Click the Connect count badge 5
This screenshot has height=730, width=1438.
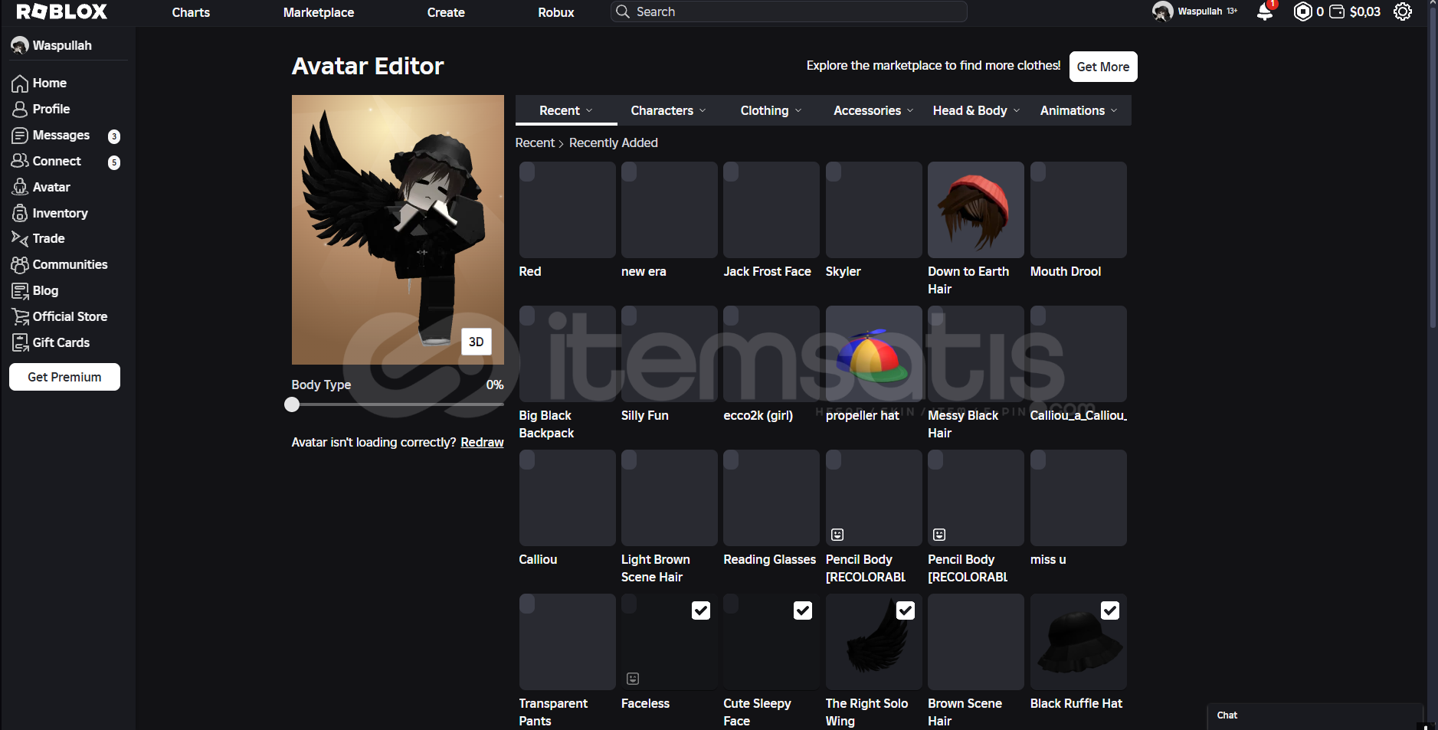[114, 162]
